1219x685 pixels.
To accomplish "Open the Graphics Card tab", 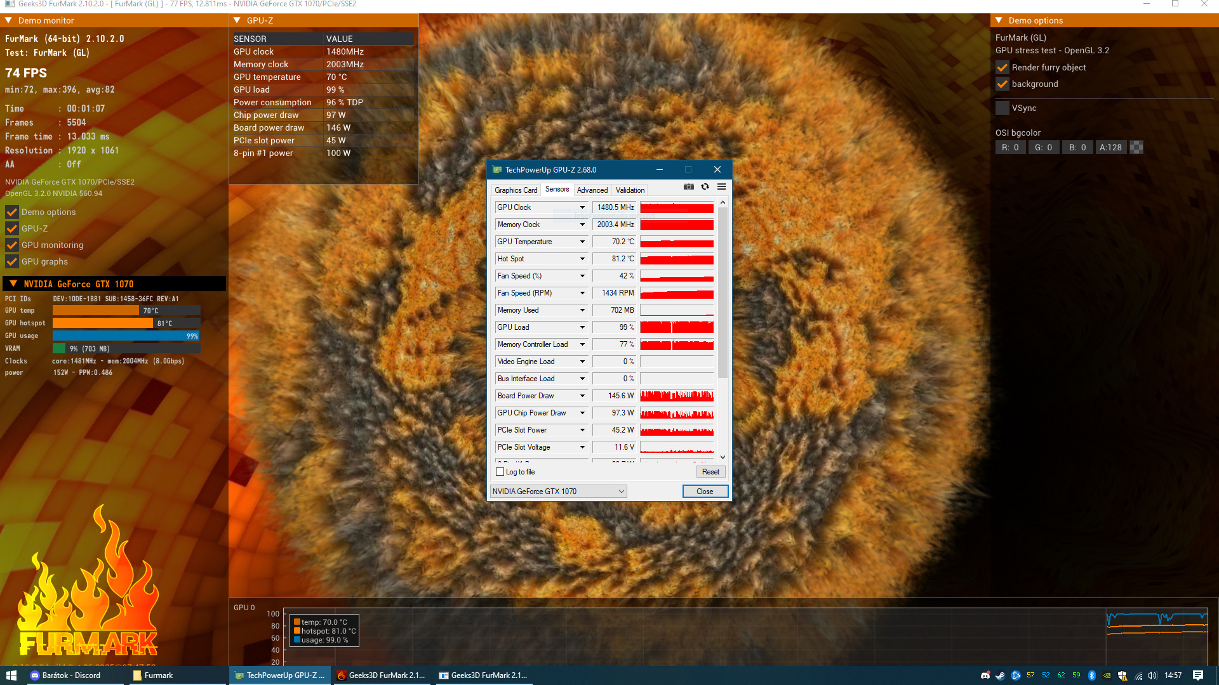I will (x=516, y=190).
